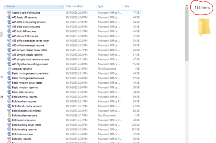Select the file name Bold neutral resume
The height and width of the screenshot is (143, 216).
[x=24, y=120]
